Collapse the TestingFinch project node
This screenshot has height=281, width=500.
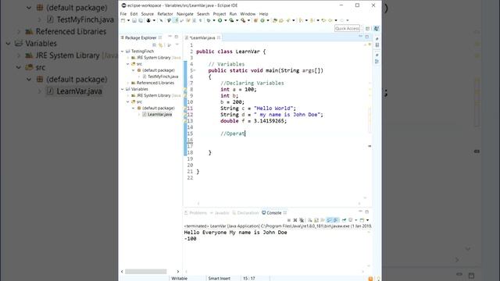coord(123,51)
